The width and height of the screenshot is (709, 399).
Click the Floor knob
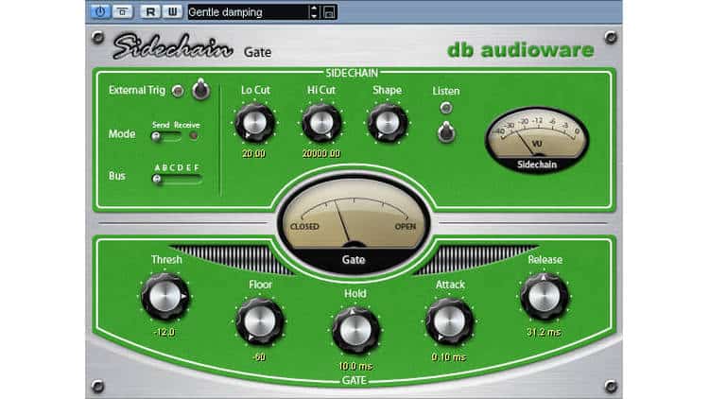point(260,322)
